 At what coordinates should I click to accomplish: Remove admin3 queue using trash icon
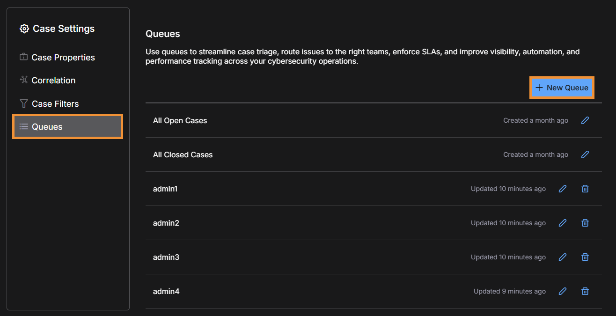[x=585, y=257]
